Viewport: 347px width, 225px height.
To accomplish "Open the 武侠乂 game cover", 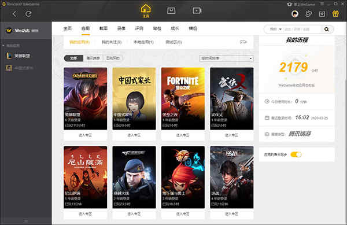I will click(x=232, y=99).
